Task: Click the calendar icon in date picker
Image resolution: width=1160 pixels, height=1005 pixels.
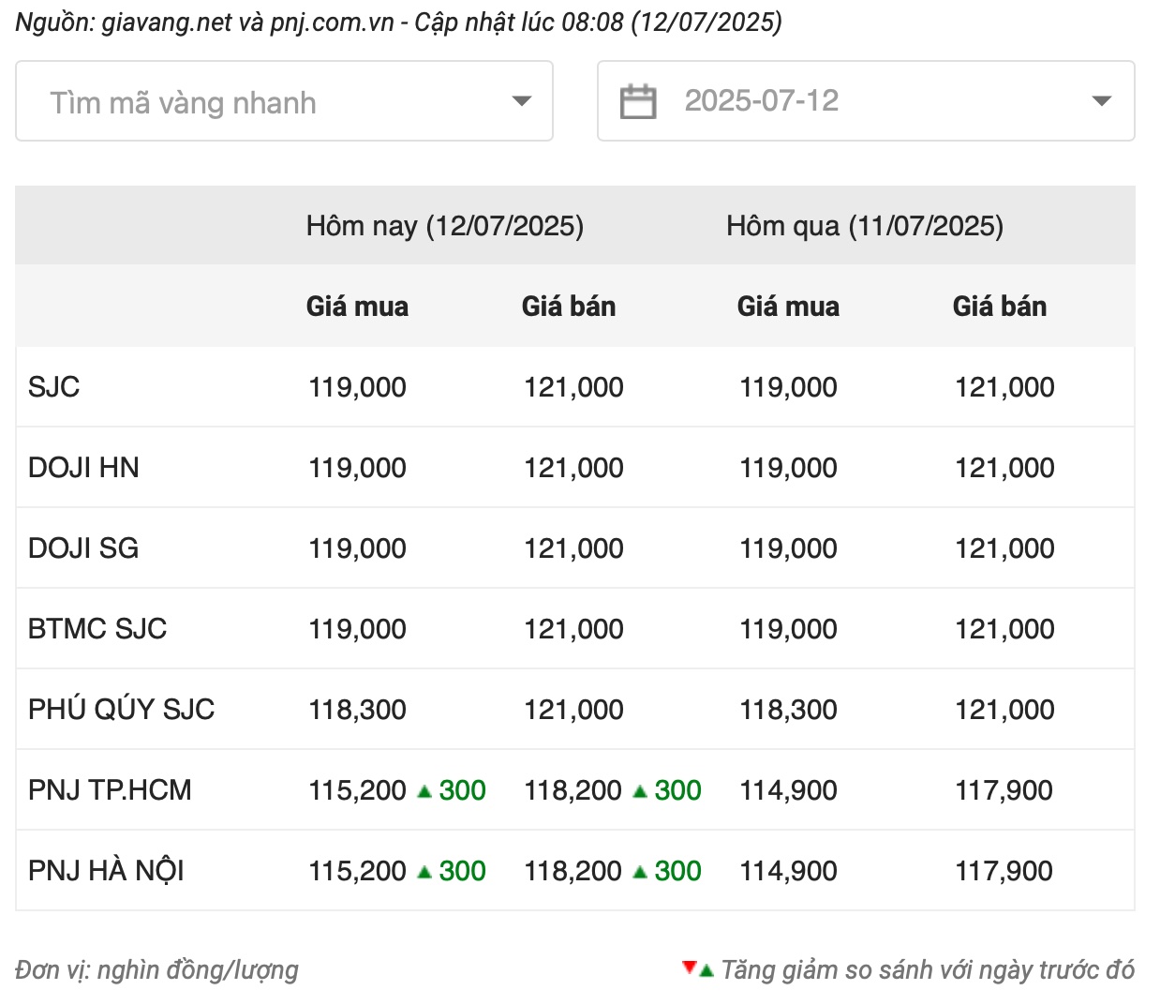Action: click(638, 101)
